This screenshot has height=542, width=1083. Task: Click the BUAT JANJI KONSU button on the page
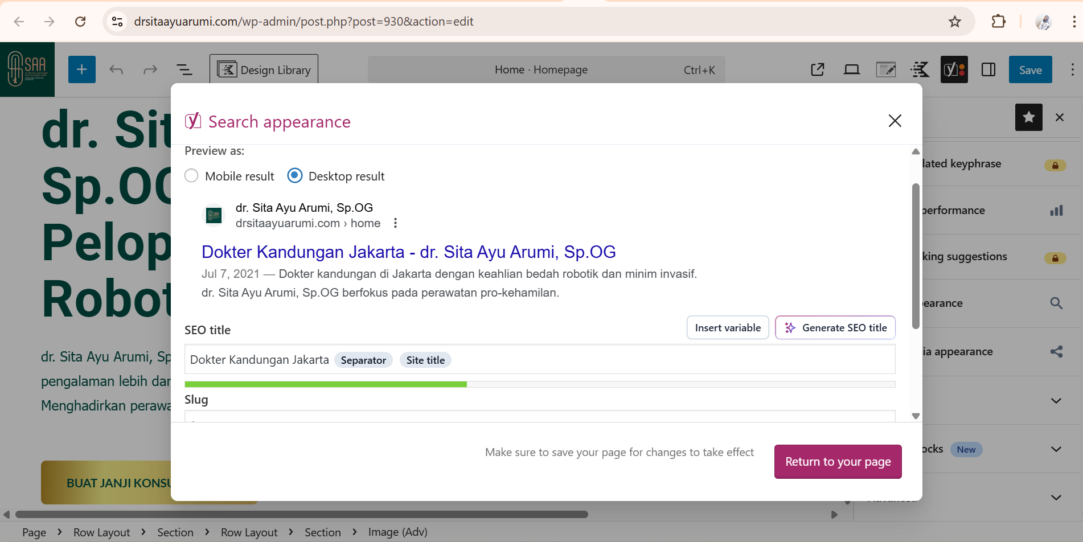(106, 483)
